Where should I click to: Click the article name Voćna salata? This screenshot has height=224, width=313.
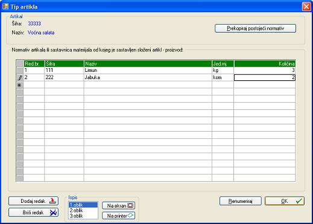point(41,33)
